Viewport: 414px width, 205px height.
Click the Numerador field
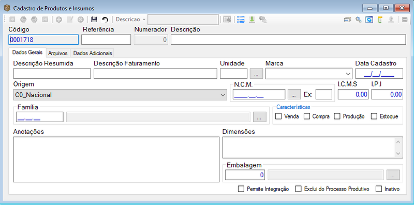[x=151, y=40]
